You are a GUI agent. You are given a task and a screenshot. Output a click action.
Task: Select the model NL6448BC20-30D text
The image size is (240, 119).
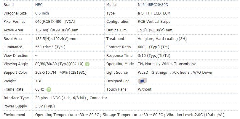tap(153, 5)
